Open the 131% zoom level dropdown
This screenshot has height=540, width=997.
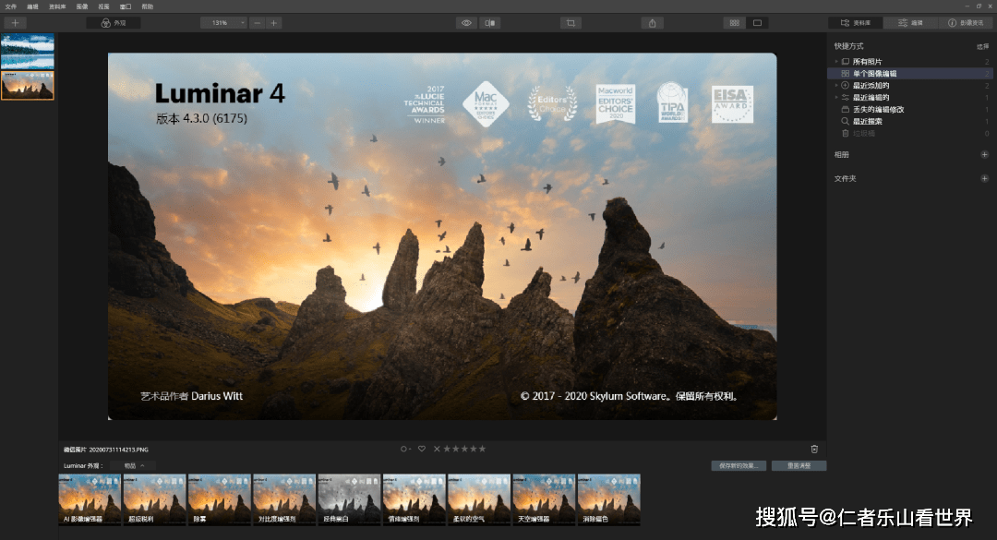click(x=223, y=23)
